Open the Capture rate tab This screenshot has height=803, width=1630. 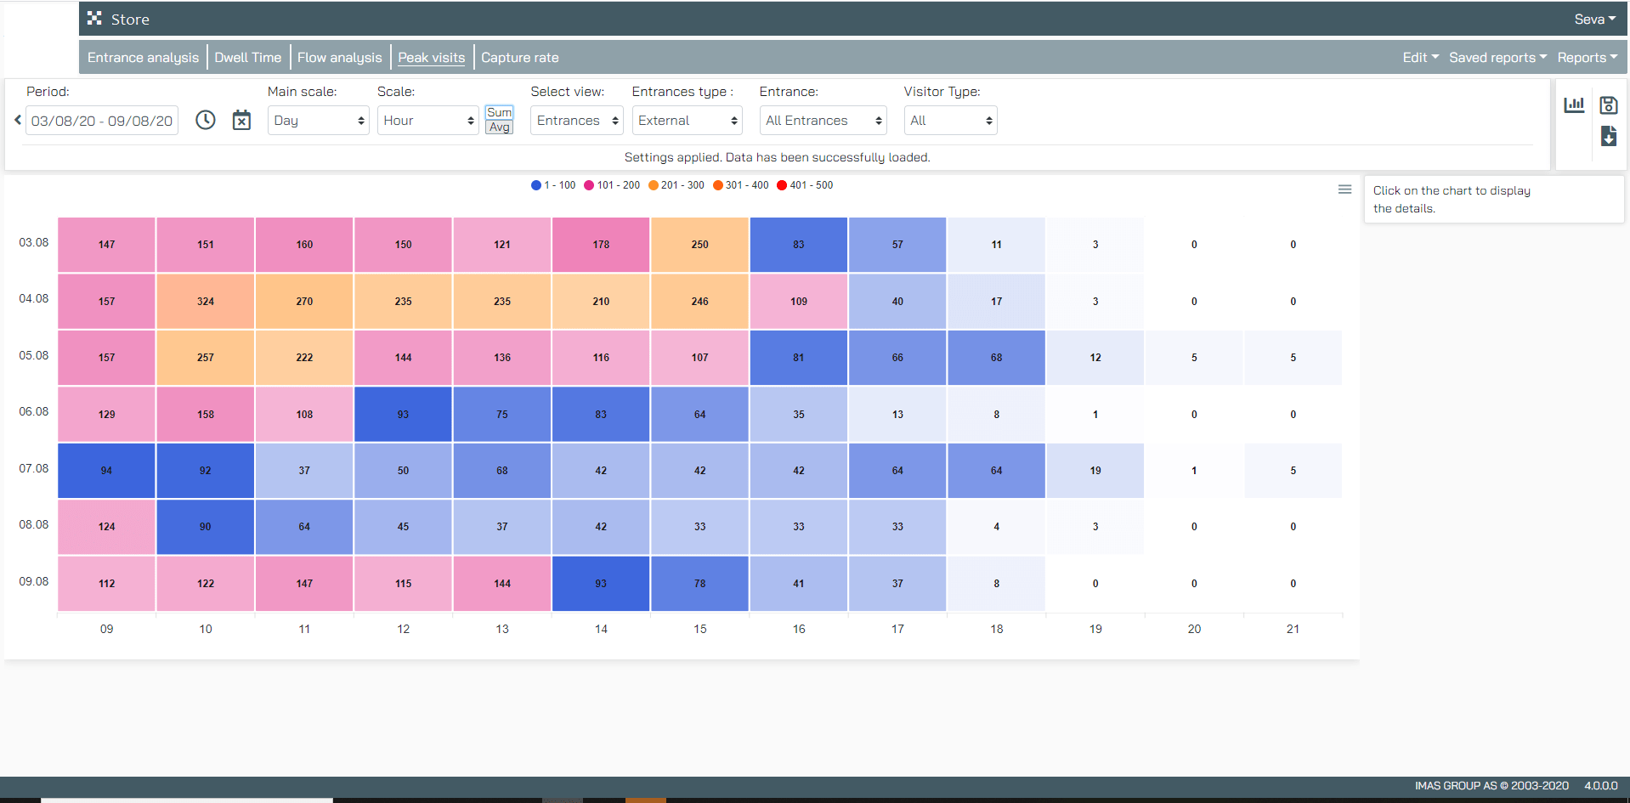pyautogui.click(x=519, y=58)
